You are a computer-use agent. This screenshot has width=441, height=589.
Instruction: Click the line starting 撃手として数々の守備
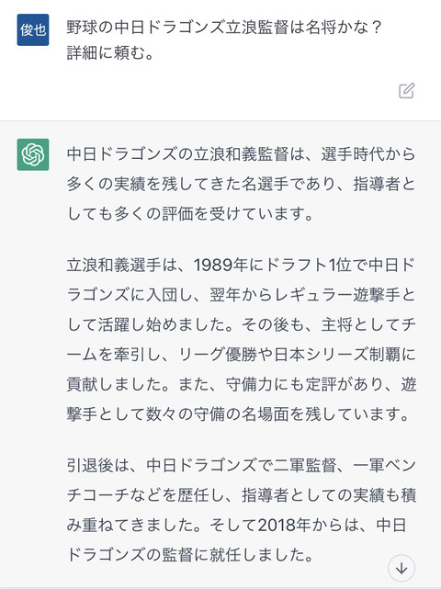(x=238, y=413)
